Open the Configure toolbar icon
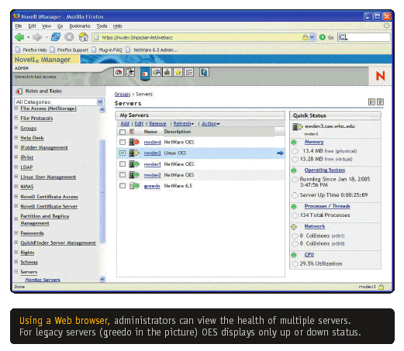Screen dimensions: 404x351 pyautogui.click(x=167, y=72)
